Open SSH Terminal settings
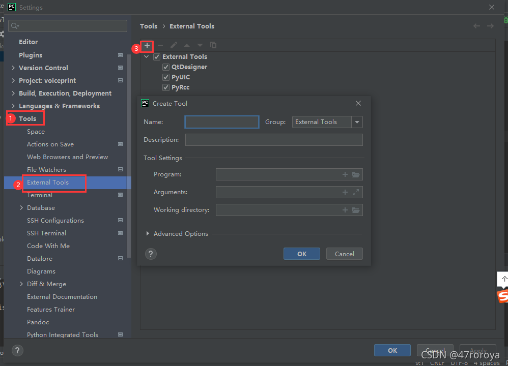Image resolution: width=508 pixels, height=366 pixels. tap(46, 233)
